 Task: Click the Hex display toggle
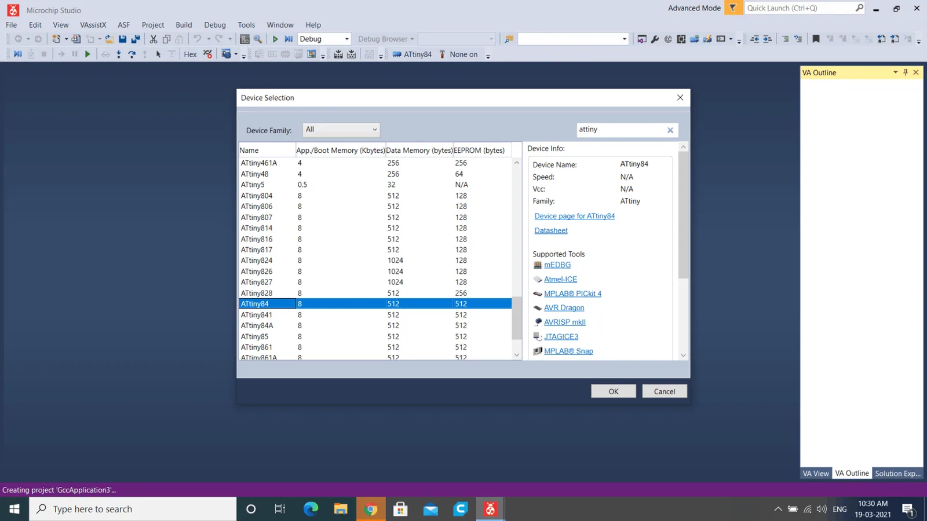pyautogui.click(x=190, y=54)
